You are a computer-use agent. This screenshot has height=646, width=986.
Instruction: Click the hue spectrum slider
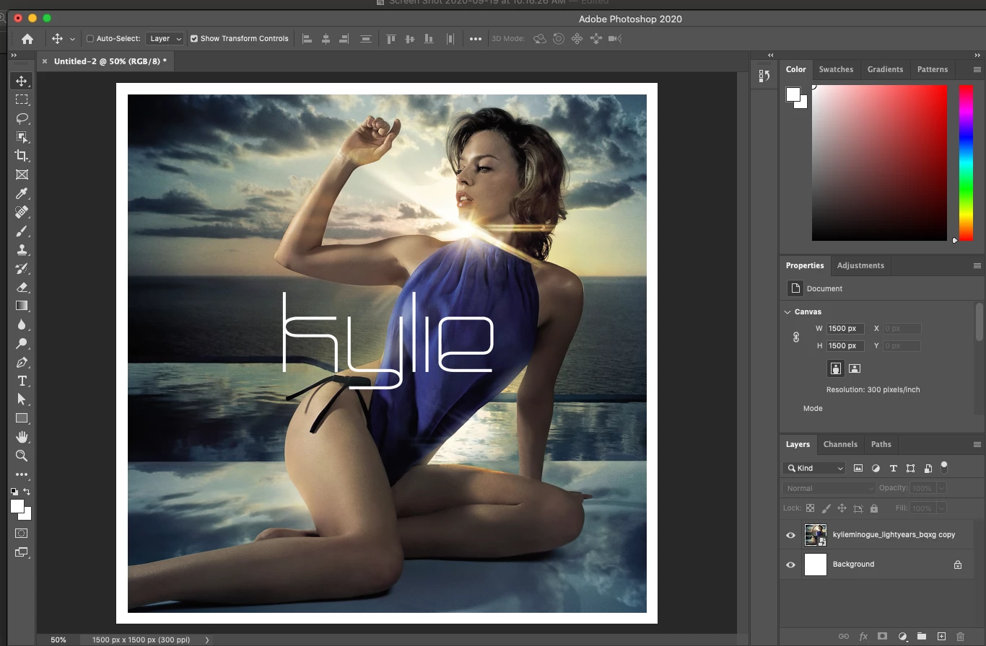tap(966, 163)
